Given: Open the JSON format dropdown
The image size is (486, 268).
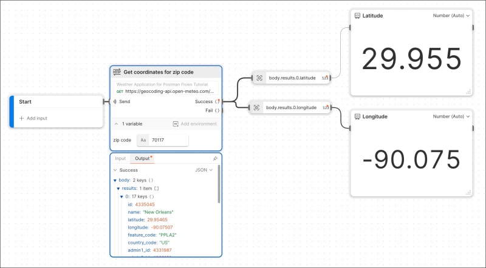Looking at the screenshot, I should 204,170.
